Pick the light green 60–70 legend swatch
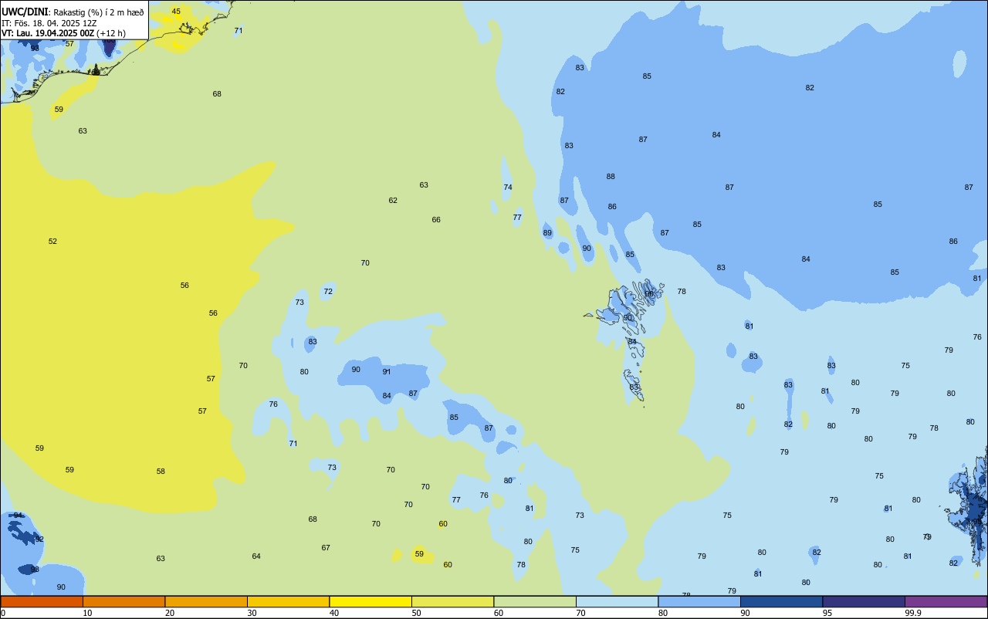This screenshot has height=619, width=988. 535,602
